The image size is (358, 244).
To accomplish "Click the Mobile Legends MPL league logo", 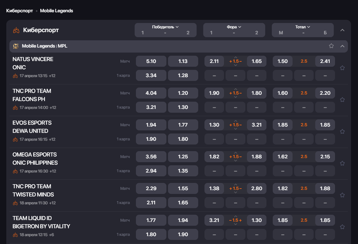I will [16, 46].
